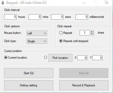This screenshot has height=93, width=113.
Task: Click the repeat times number field
Action: 85,33
